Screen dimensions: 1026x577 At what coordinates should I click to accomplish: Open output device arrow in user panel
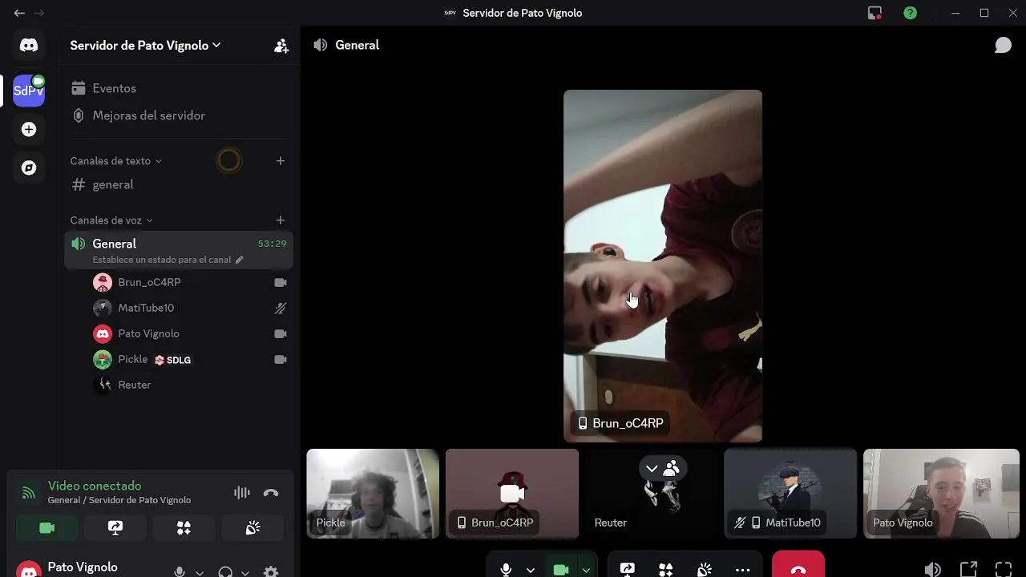[245, 573]
